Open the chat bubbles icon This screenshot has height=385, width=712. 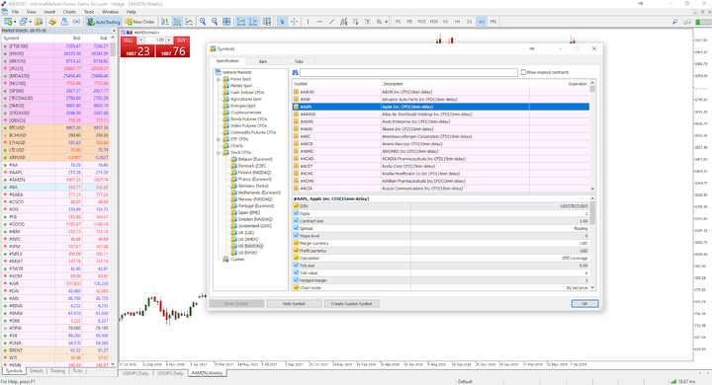click(x=687, y=22)
